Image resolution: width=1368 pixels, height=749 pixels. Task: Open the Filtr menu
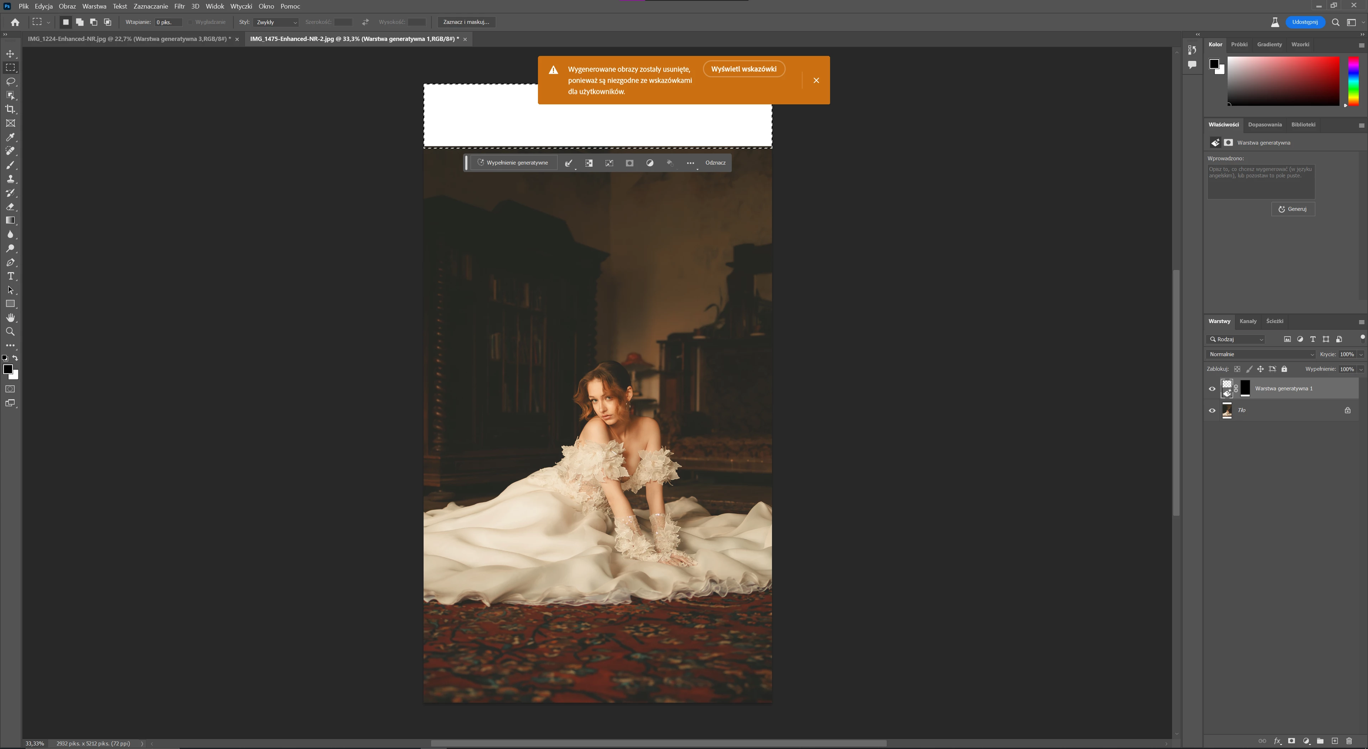click(179, 6)
